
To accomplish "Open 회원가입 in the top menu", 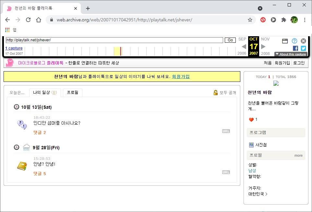I will click(282, 63).
